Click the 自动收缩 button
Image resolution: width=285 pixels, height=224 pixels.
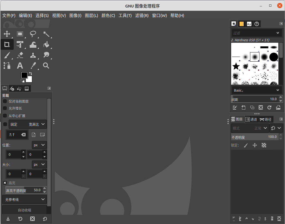click(x=24, y=210)
